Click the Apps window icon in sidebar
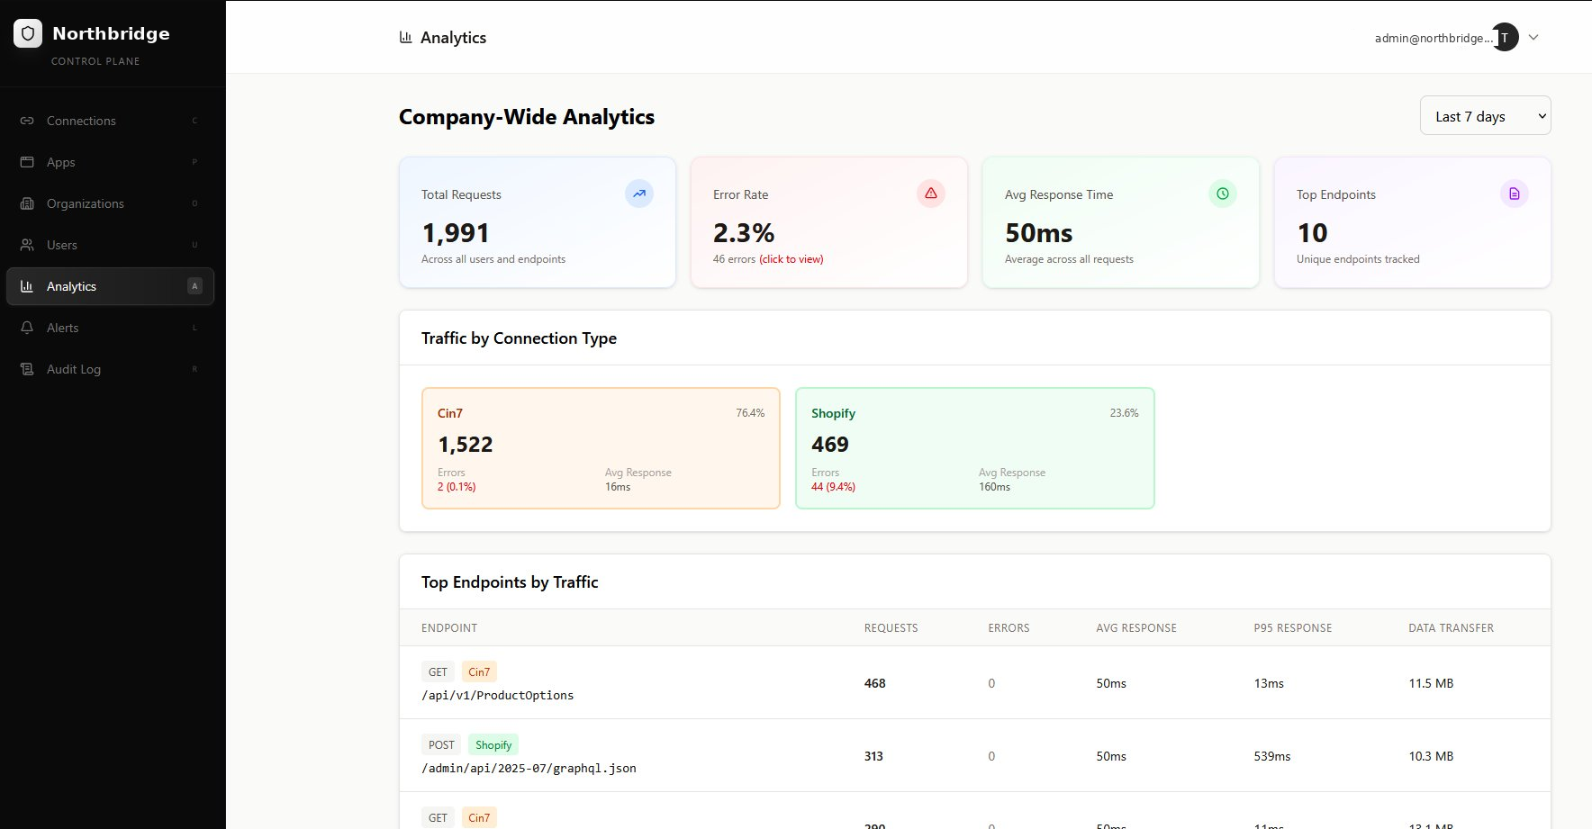The image size is (1592, 829). pyautogui.click(x=27, y=162)
